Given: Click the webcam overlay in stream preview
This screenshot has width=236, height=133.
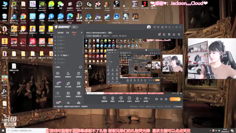Looking at the screenshot, I should coord(172,63).
